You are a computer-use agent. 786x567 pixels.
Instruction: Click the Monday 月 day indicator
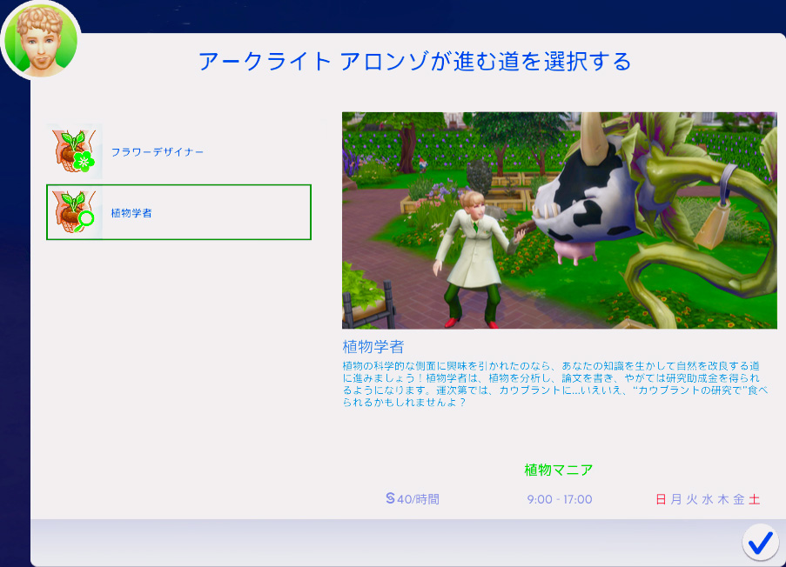coord(676,499)
